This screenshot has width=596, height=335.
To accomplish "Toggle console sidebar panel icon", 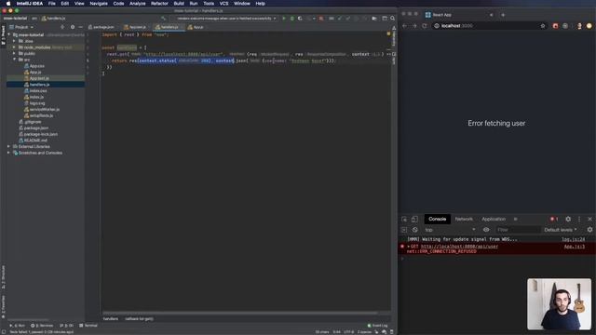I will coord(404,230).
